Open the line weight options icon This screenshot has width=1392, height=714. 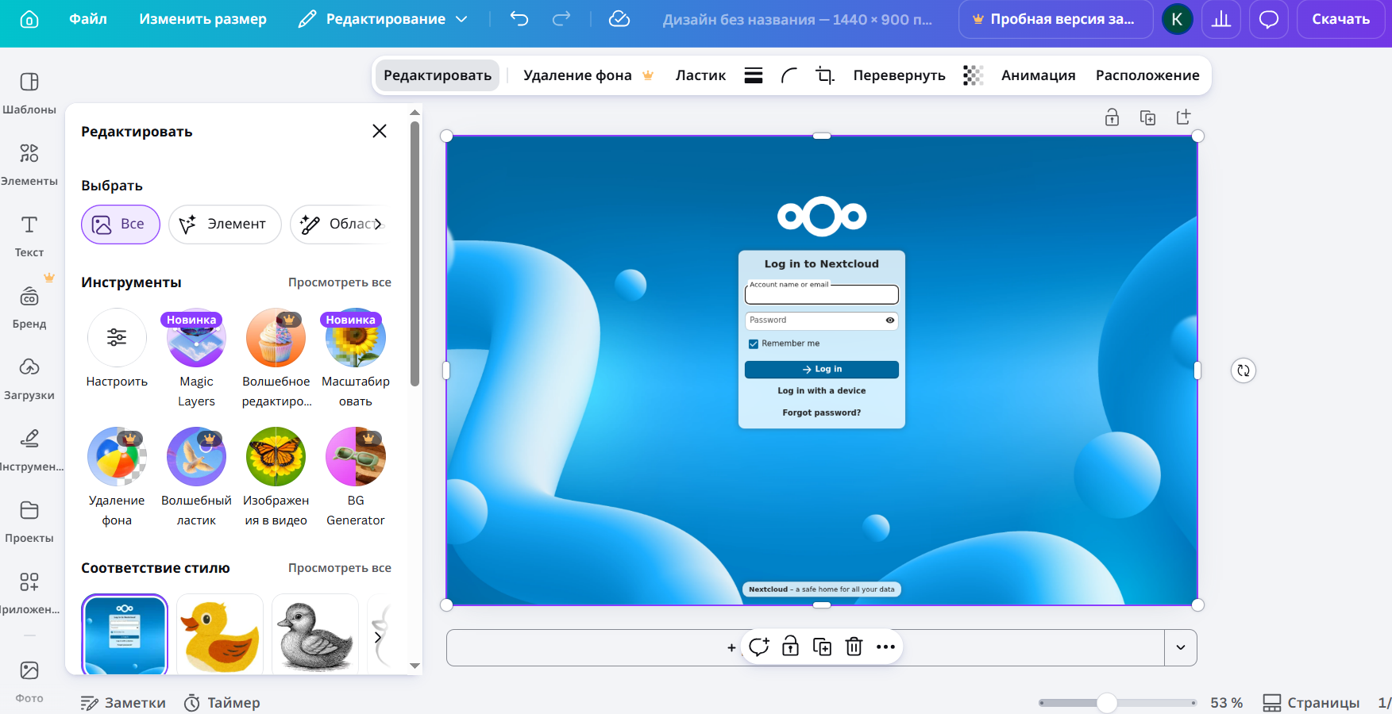754,75
